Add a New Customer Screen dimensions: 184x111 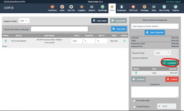(x=155, y=32)
